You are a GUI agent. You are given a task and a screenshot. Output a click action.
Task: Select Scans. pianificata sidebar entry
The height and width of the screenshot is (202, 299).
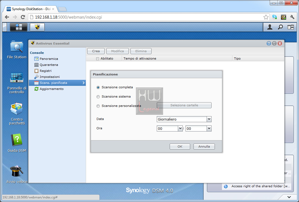point(57,83)
